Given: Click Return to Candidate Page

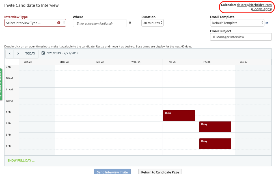Looking at the screenshot, I should point(160,172).
